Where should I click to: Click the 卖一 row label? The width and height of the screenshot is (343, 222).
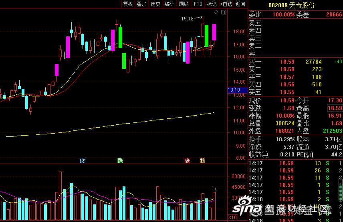click(x=255, y=53)
